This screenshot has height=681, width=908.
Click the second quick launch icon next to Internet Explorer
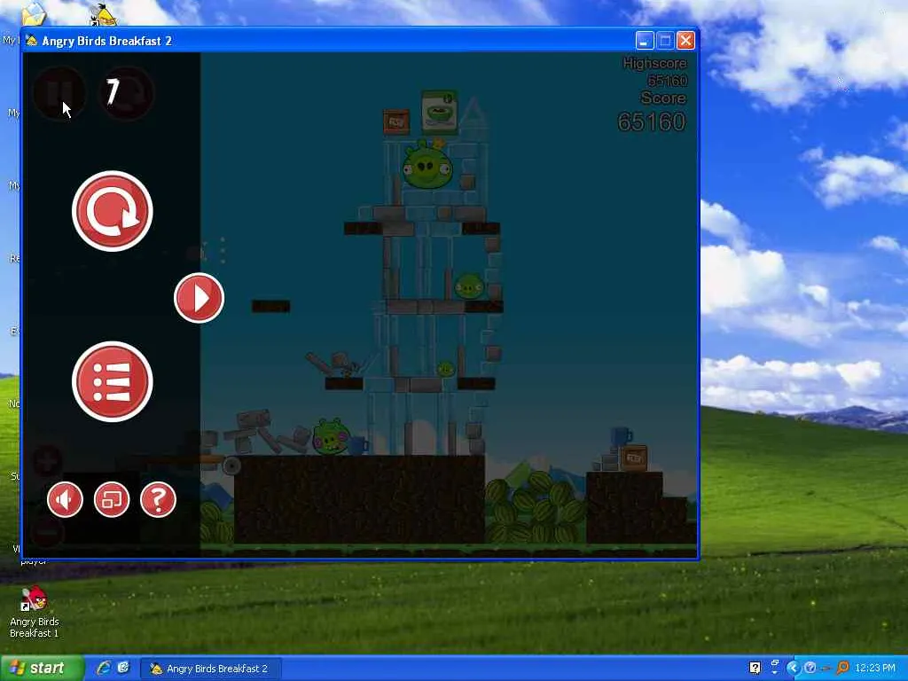(123, 669)
